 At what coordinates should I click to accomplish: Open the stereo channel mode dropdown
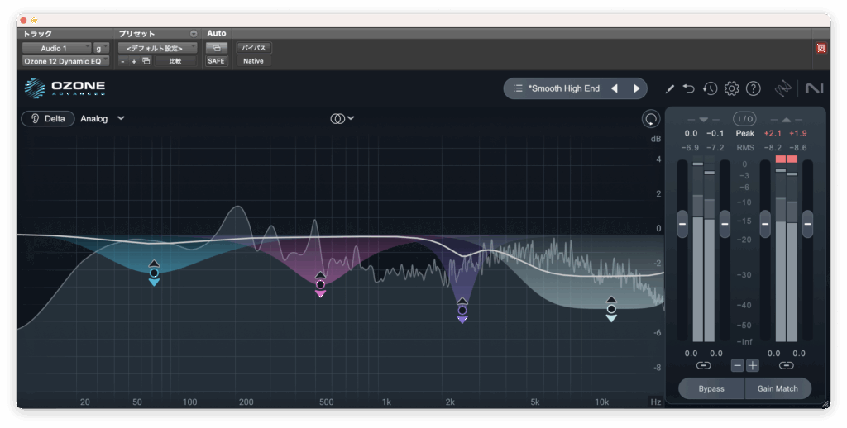[342, 118]
